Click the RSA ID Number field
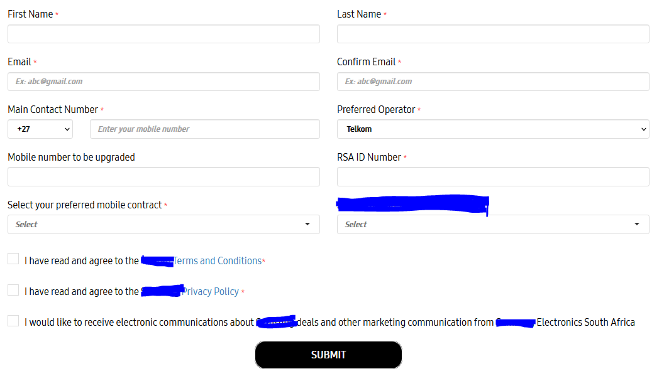 (493, 177)
